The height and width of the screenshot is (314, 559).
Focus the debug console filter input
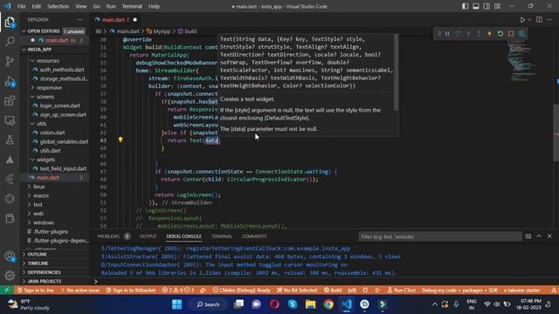439,236
